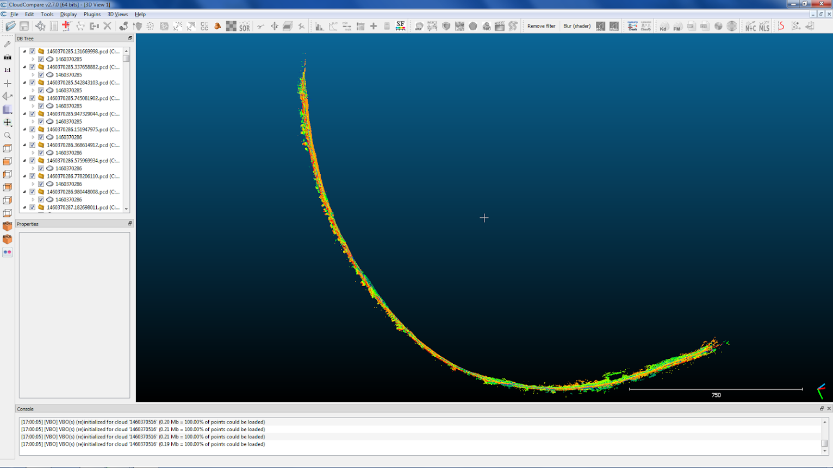
Task: Click the histogram icon
Action: pyautogui.click(x=319, y=26)
